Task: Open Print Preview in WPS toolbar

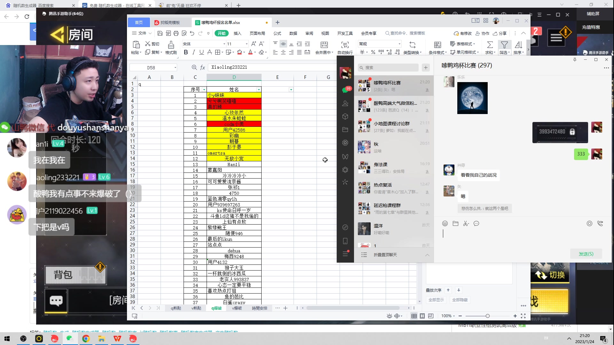Action: click(x=184, y=33)
